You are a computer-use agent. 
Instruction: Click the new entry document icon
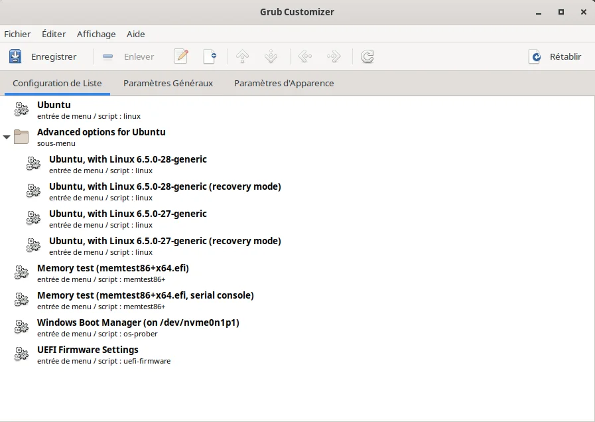point(210,56)
